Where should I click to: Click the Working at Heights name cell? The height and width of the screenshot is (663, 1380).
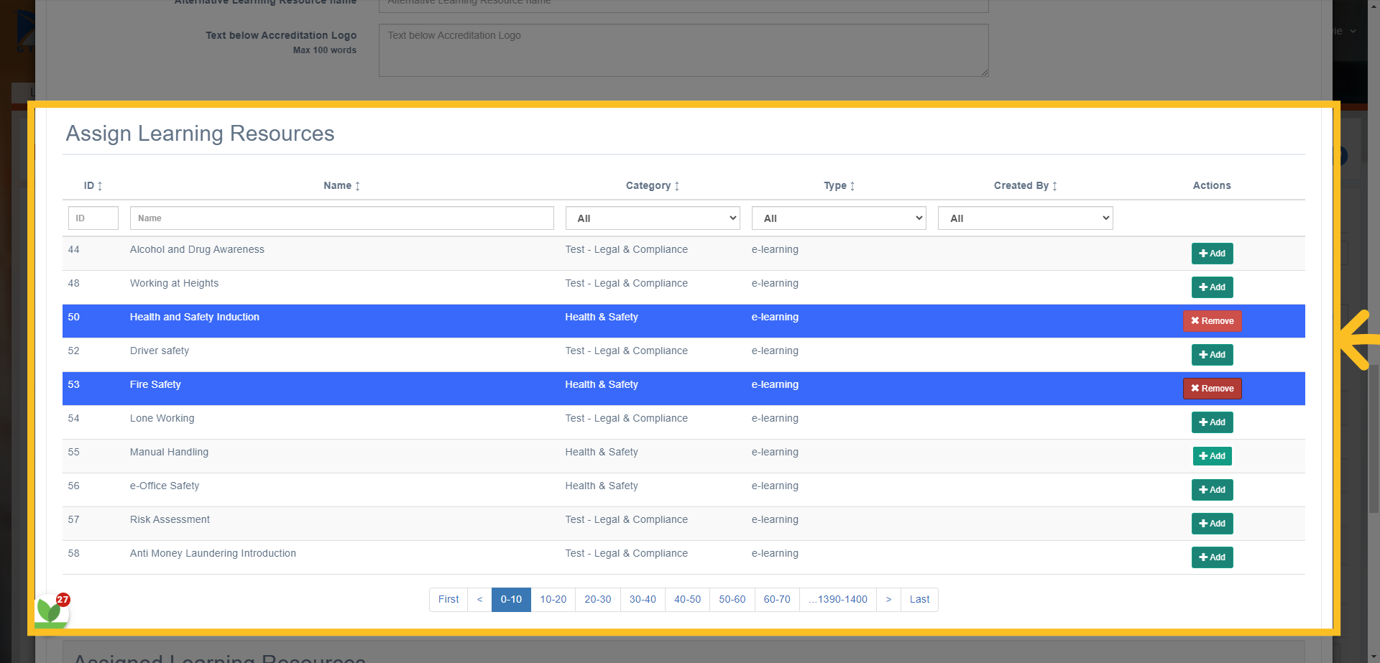[174, 284]
